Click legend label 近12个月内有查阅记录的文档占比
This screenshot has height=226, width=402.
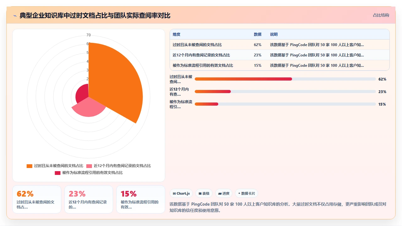pyautogui.click(x=122, y=166)
